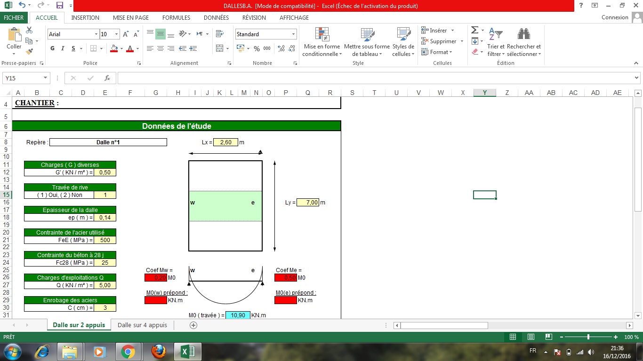Switch to the FORMULES ribbon tab
Viewport: 643px width, 361px height.
[177, 17]
